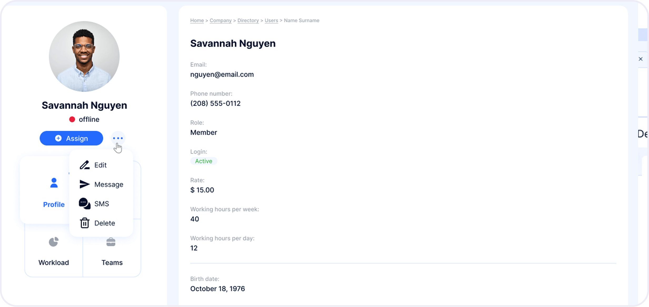649x307 pixels.
Task: Click Savannah Nguyen's profile photo
Action: pos(84,57)
